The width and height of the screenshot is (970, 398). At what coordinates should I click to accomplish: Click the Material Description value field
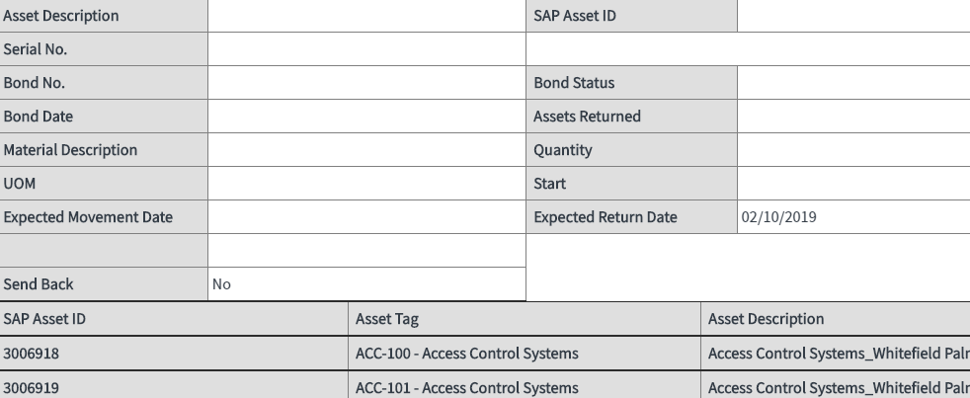point(366,149)
